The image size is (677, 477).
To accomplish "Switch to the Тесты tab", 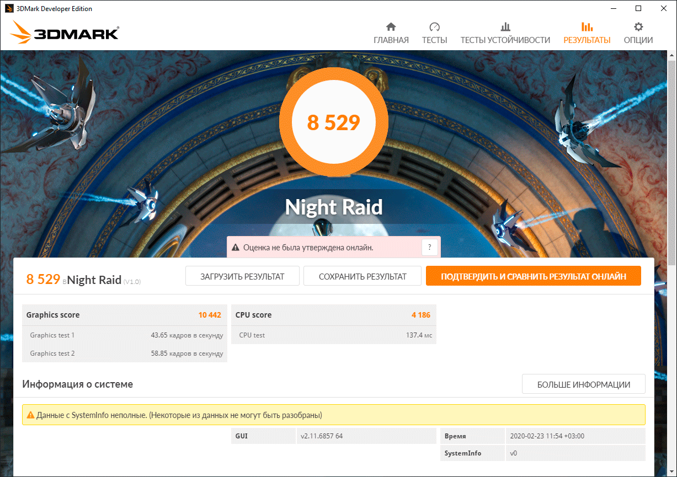I will point(434,33).
